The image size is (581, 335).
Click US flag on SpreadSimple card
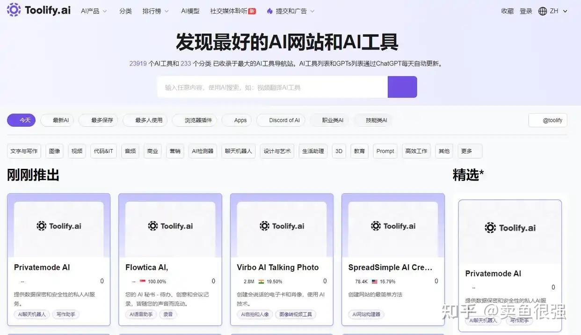coord(375,282)
